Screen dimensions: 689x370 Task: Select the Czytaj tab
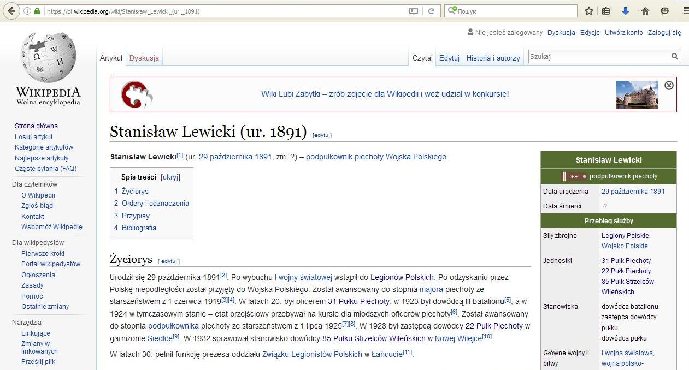click(422, 58)
